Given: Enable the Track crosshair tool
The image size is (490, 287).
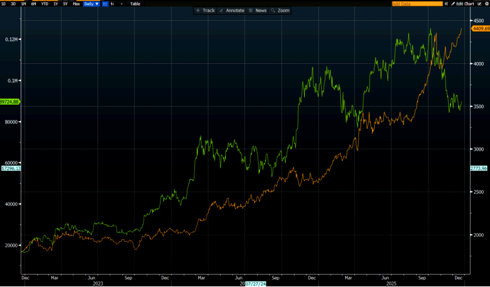Looking at the screenshot, I should (205, 10).
